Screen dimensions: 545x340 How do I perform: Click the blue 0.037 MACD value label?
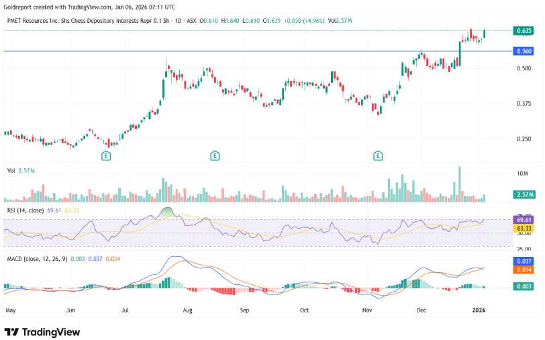point(524,261)
